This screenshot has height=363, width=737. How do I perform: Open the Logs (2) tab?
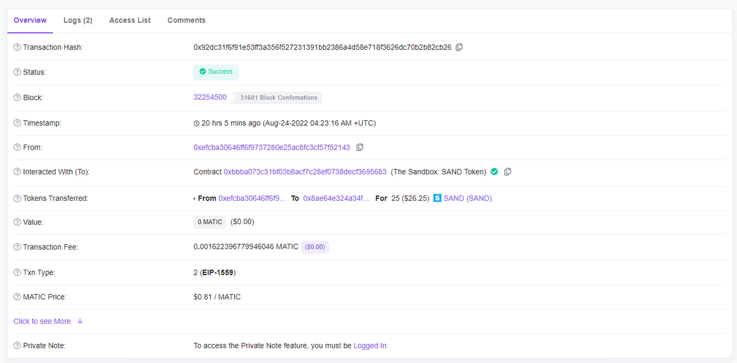(78, 20)
